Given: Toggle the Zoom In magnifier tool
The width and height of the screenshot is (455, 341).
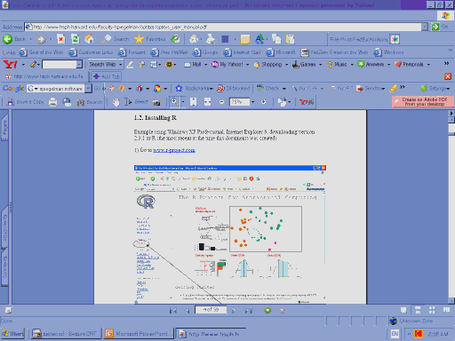Looking at the screenshot, I should click(x=175, y=102).
